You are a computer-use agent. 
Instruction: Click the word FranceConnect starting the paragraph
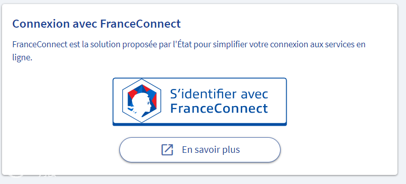tap(40, 44)
